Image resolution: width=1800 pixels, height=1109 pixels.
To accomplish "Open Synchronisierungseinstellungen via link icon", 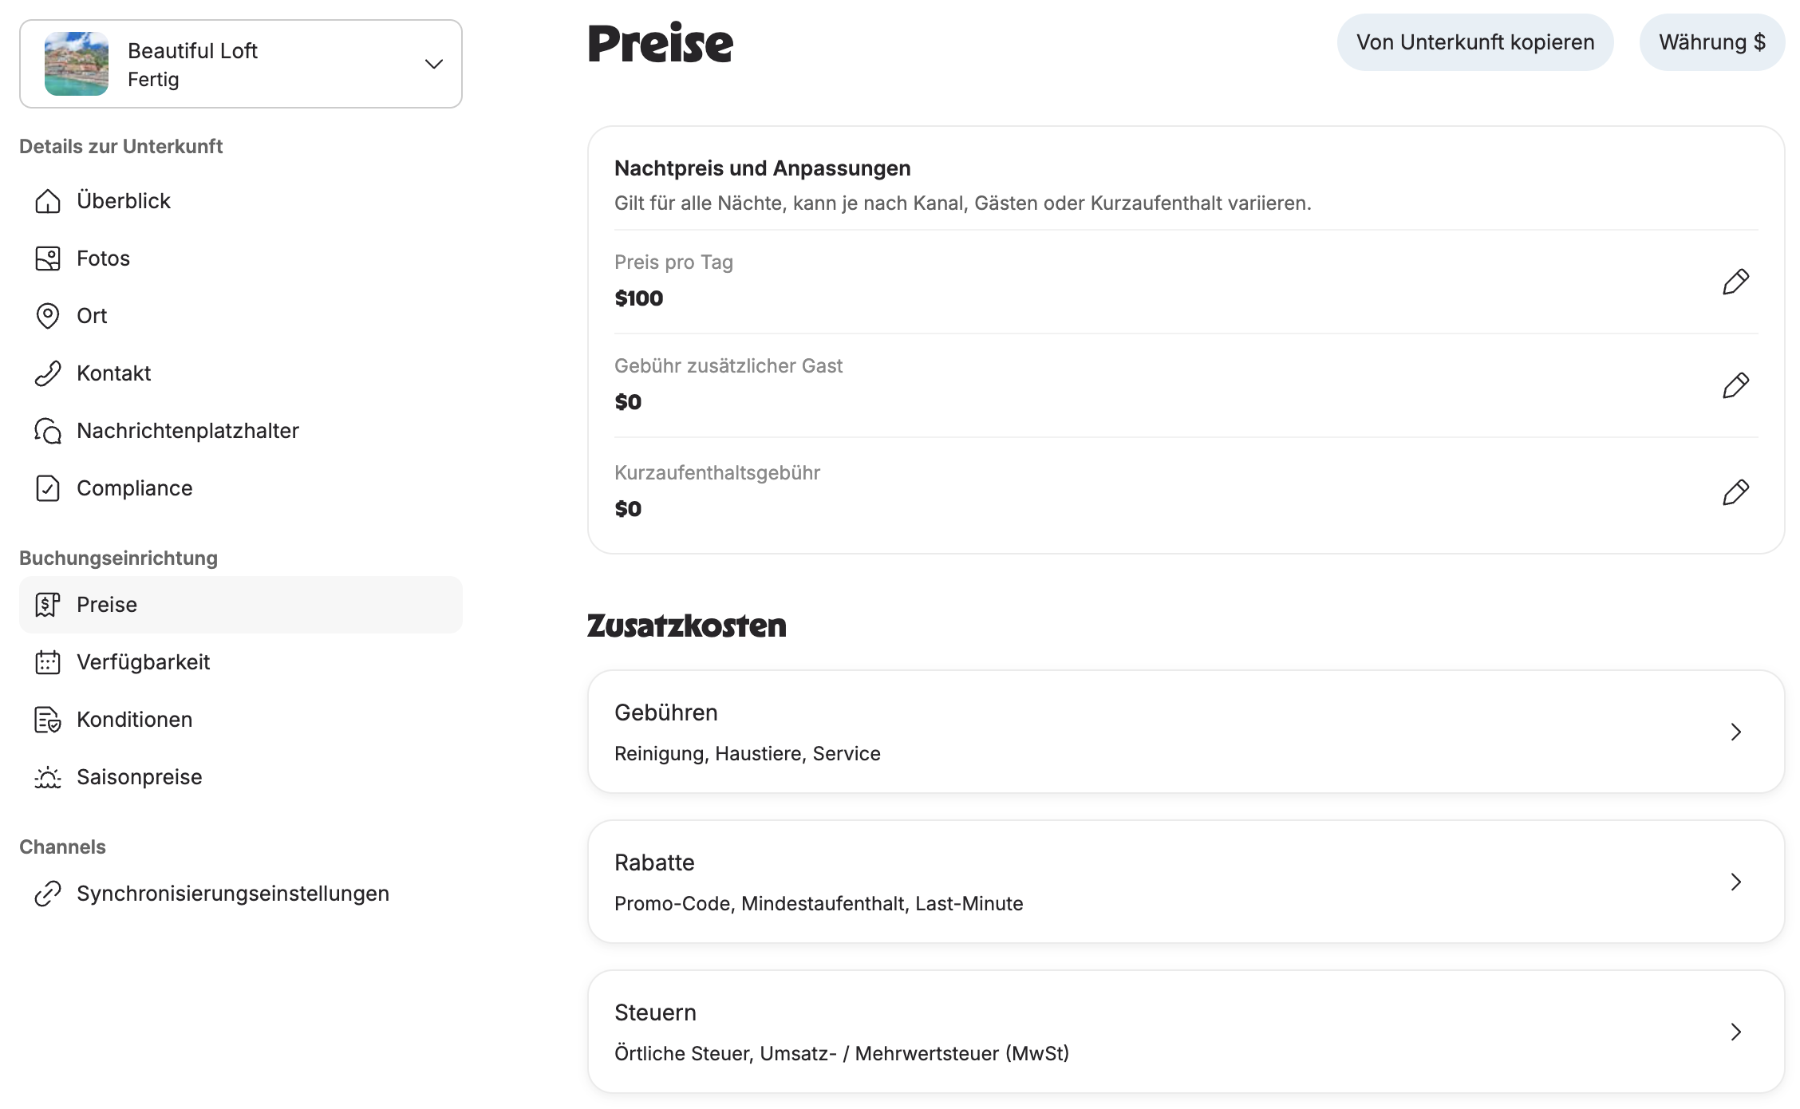I will click(x=48, y=894).
